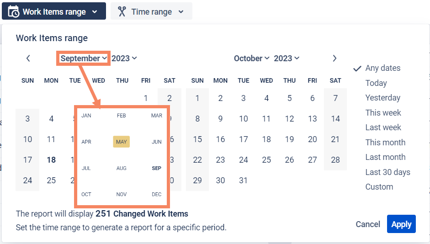Select October 17 on the calendar

pos(244,139)
